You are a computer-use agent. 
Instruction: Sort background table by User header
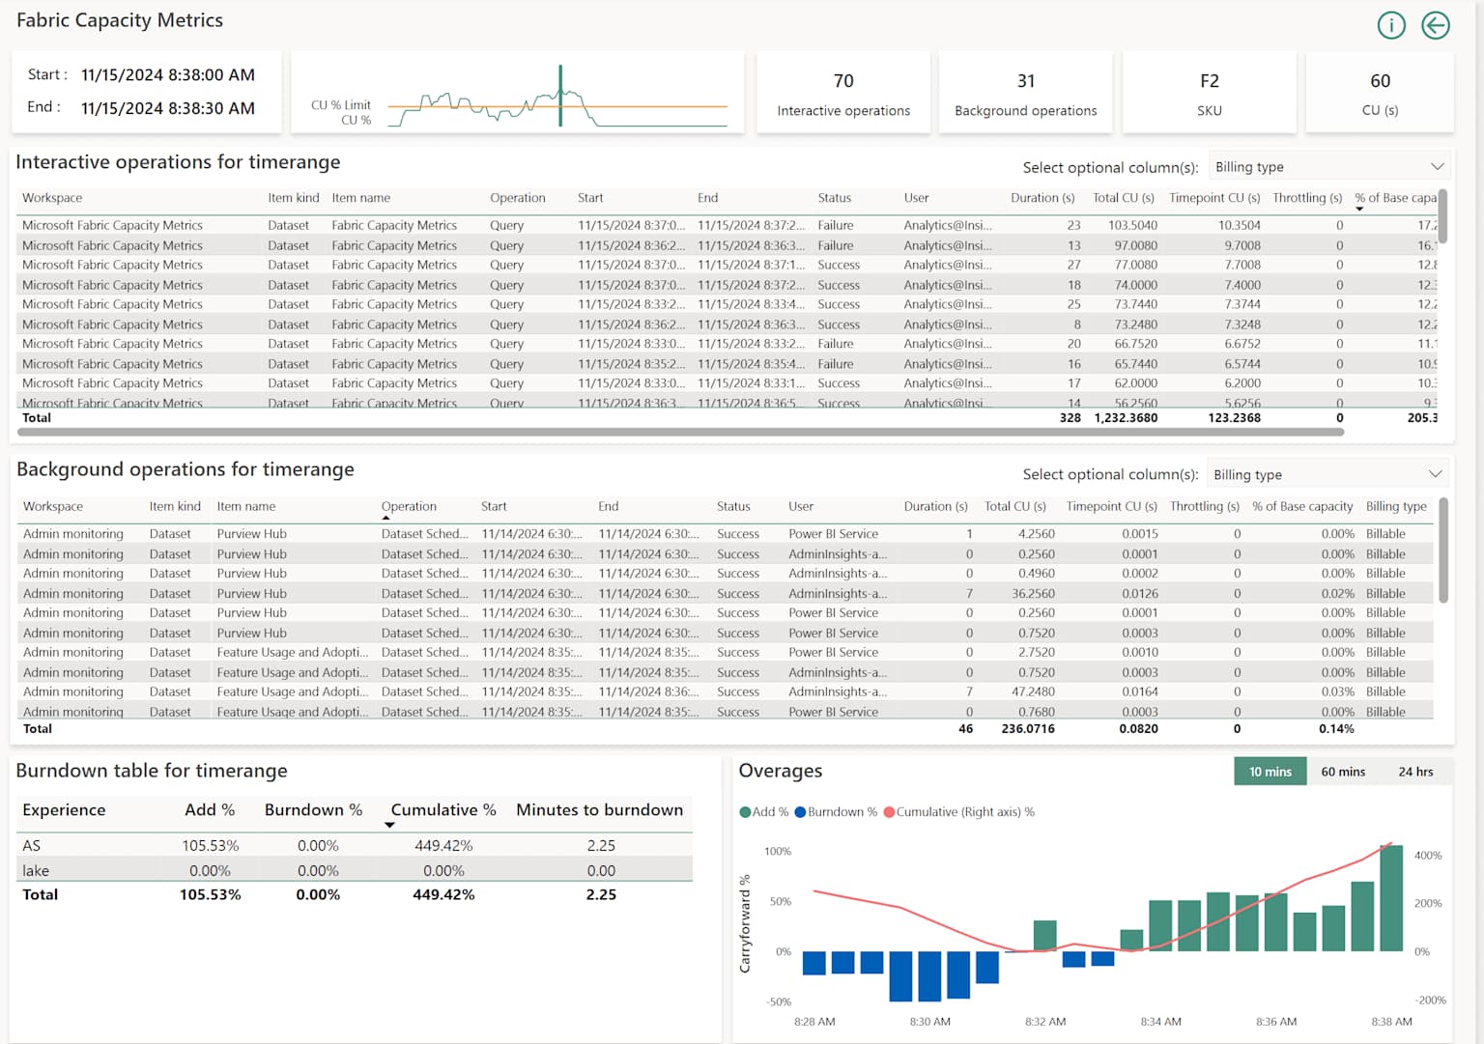(801, 506)
